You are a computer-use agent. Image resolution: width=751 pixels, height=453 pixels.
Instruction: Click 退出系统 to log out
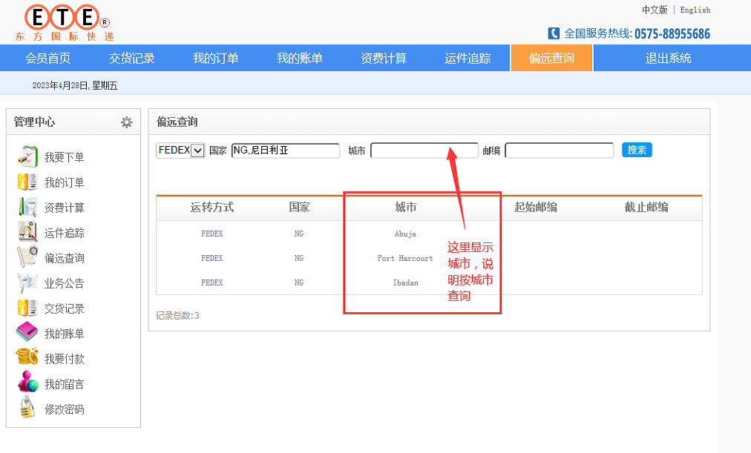[668, 59]
